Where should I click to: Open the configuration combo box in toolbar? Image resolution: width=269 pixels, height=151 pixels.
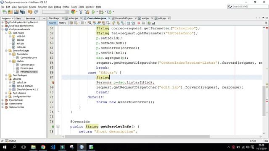click(55, 12)
